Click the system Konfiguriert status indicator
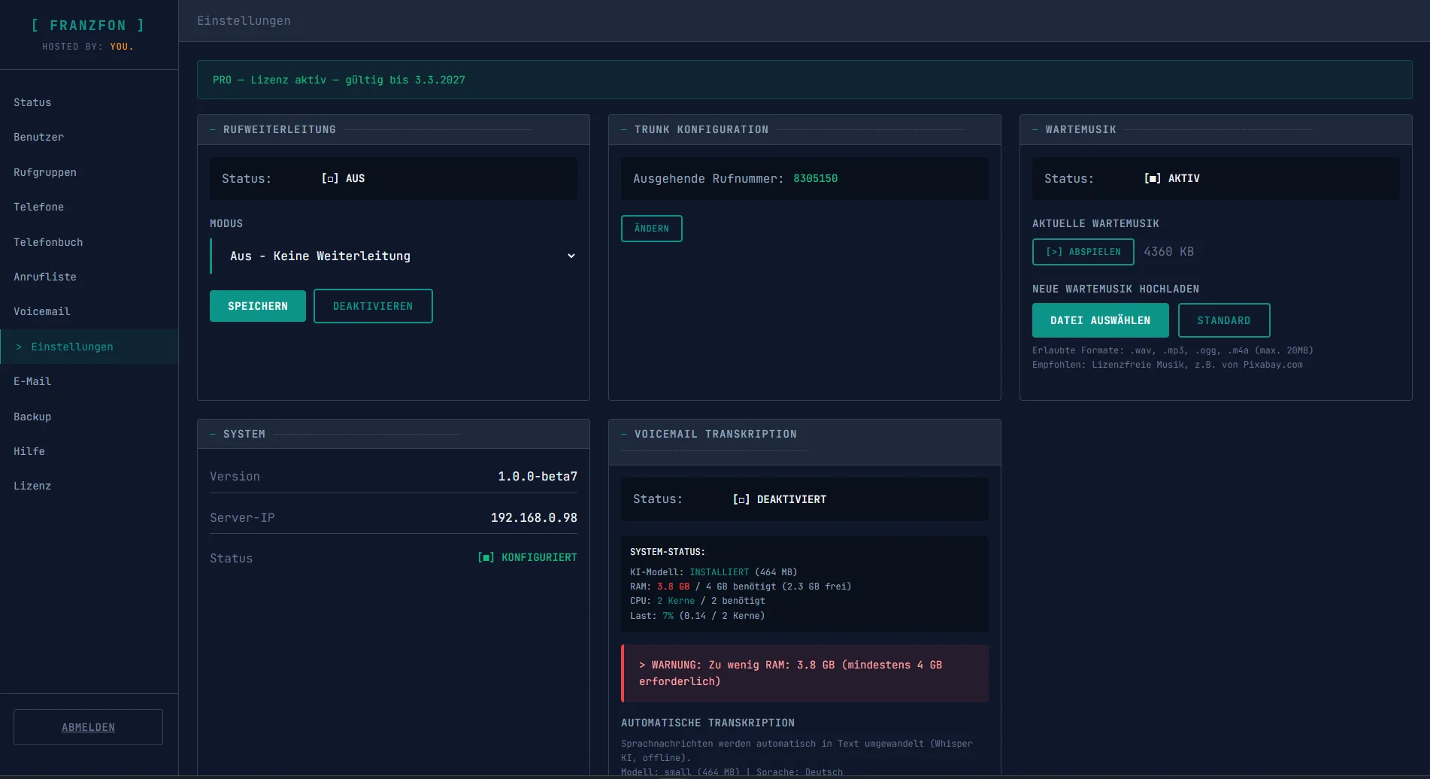The width and height of the screenshot is (1430, 779). pos(527,558)
